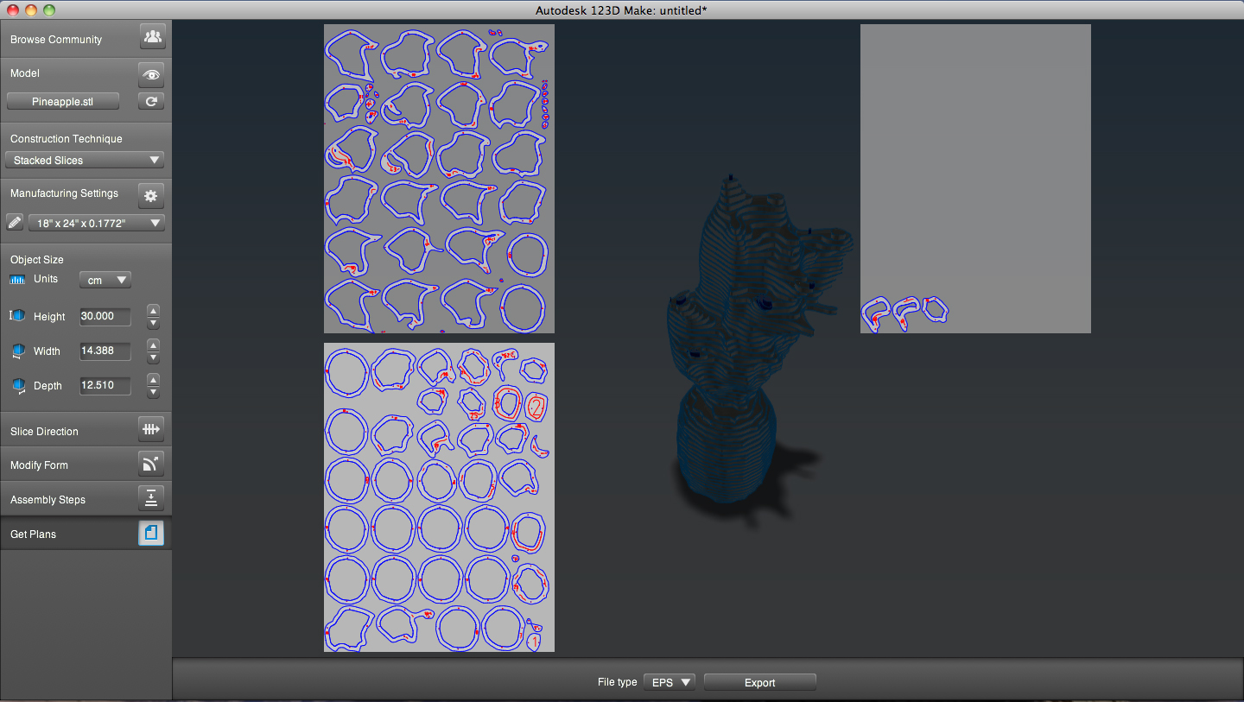1244x702 pixels.
Task: Reload the Pineapple.stl model
Action: pos(151,101)
